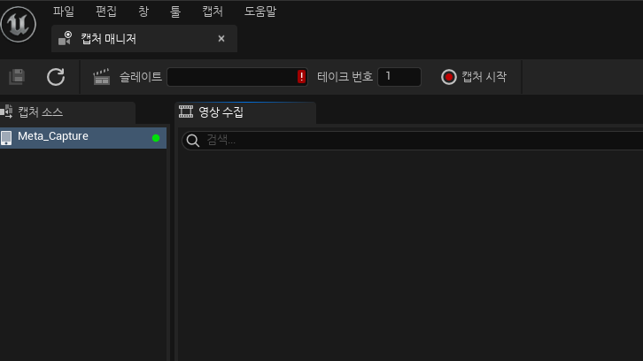Start capture with the 캡처 시작 button
Viewport: 643px width, 361px height.
coord(474,77)
